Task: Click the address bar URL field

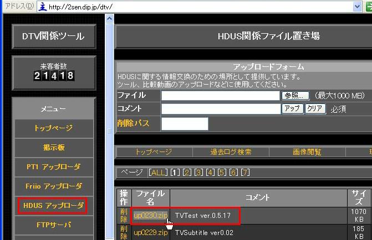Action: click(199, 7)
